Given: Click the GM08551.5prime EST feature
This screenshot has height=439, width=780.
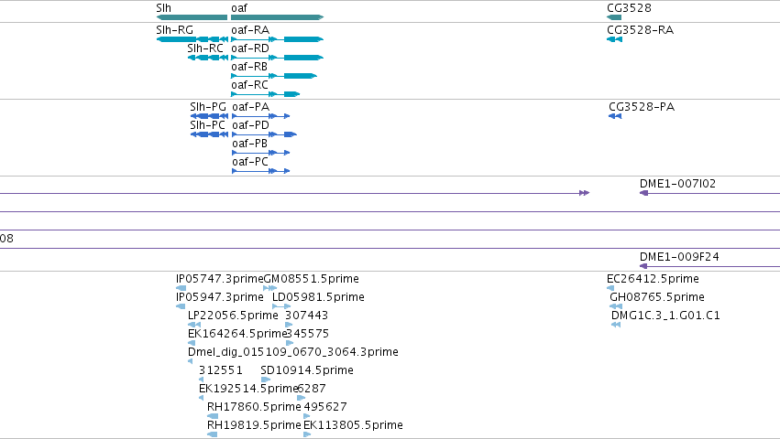Looking at the screenshot, I should click(x=269, y=288).
